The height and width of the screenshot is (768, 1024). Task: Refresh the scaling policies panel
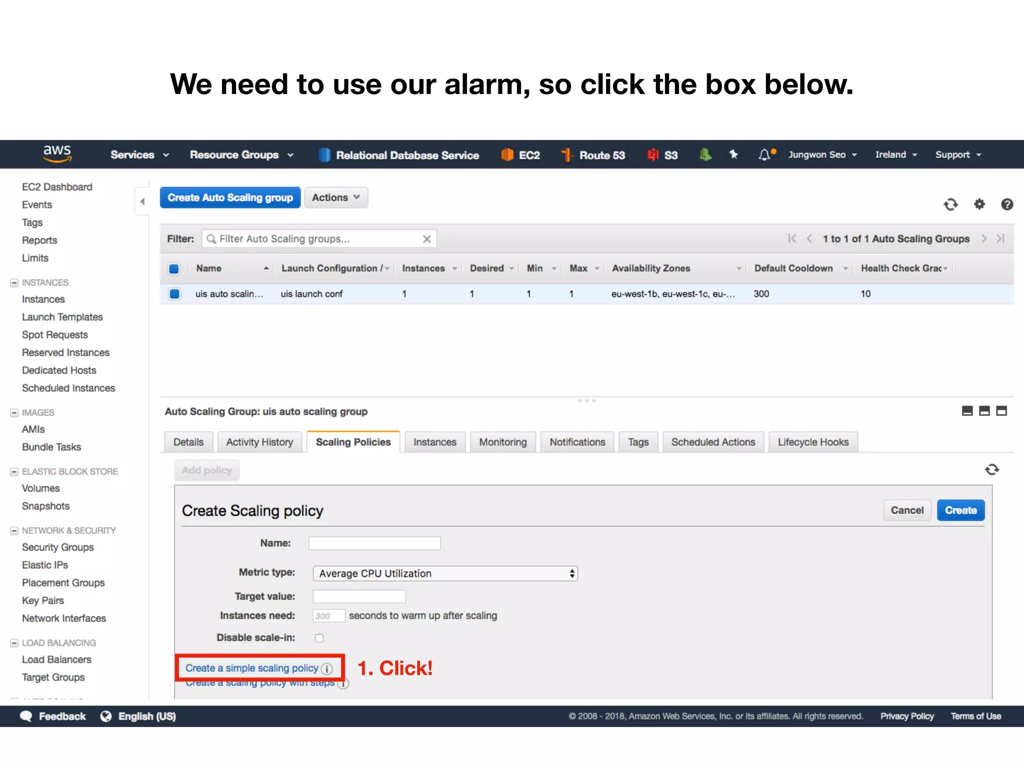992,469
